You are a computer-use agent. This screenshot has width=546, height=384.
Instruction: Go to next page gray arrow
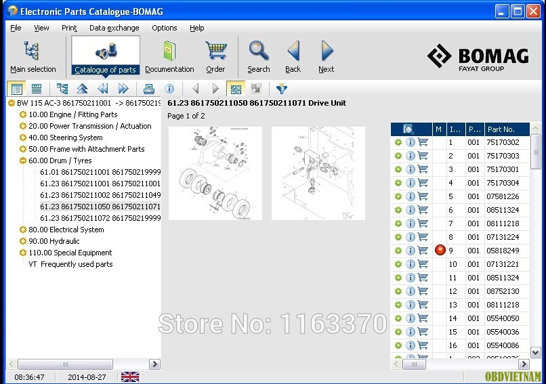215,89
